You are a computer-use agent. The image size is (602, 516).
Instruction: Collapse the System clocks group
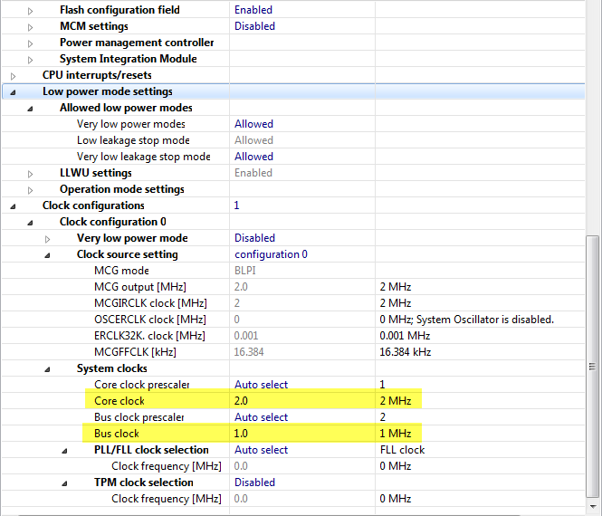(48, 368)
